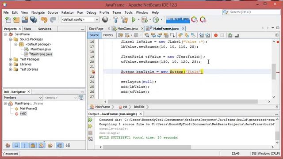
Task: Toggle Show Inner Classes filter in Navigator
Action: (41, 145)
